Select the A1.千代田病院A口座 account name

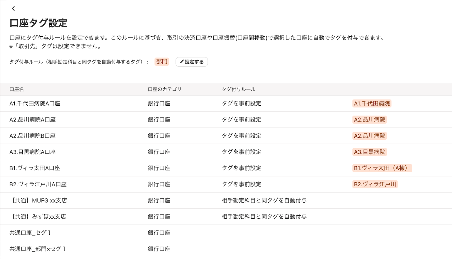pos(35,103)
